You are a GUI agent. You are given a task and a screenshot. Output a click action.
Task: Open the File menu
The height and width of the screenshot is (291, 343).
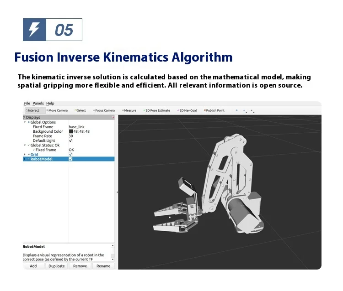tap(27, 104)
